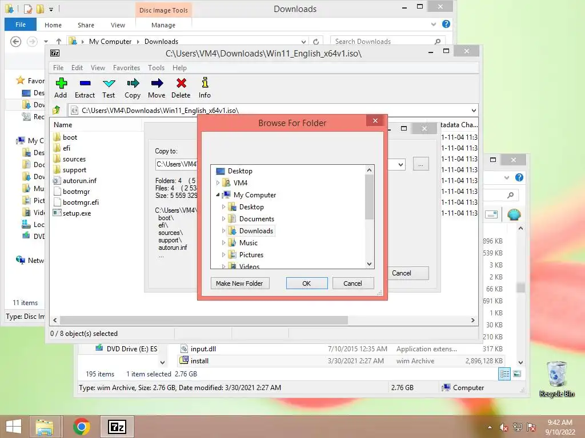The image size is (585, 438).
Task: Click the details view icon in rear Explorer status bar
Action: 504,374
